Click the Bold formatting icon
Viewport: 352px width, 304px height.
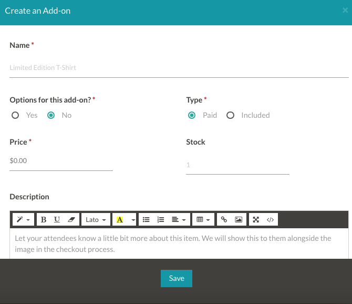pyautogui.click(x=44, y=219)
